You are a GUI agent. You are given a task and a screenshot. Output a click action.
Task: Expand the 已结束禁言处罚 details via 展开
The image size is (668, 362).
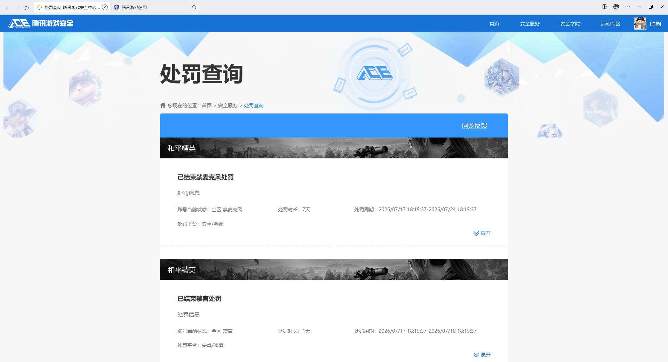tap(482, 355)
